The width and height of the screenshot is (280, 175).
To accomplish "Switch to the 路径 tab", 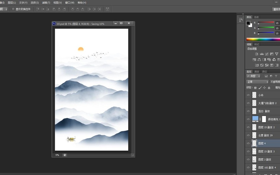I will coord(264,71).
